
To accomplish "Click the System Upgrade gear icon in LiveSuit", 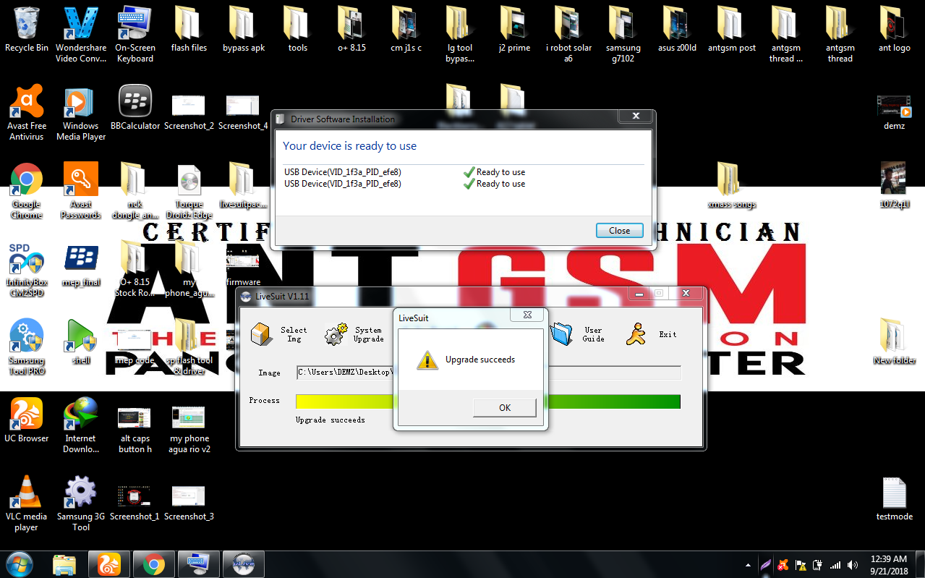I will 336,334.
